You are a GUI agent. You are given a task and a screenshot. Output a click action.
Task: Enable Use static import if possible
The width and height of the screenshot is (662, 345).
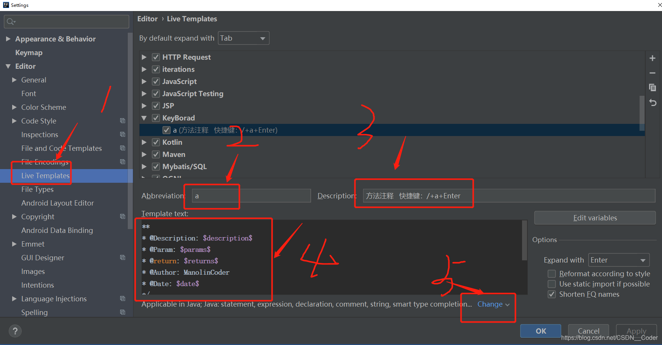pyautogui.click(x=551, y=284)
